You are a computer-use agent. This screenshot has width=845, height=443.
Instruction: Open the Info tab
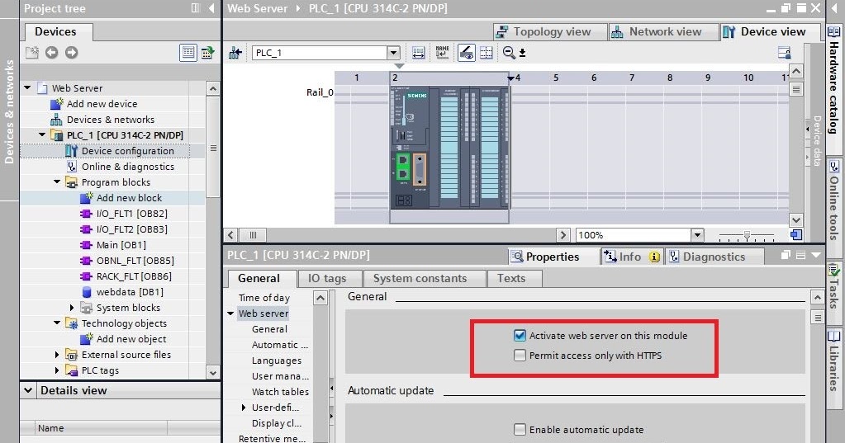pos(632,257)
